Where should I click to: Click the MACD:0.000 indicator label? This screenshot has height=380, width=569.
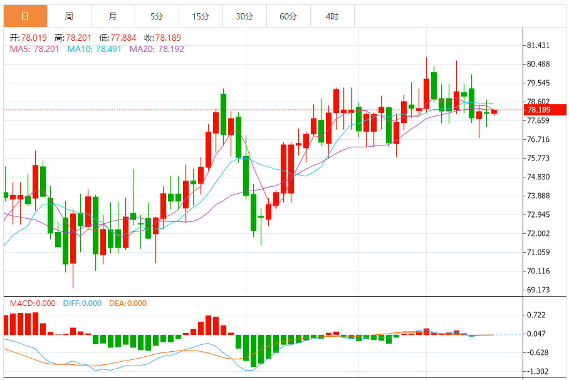(x=33, y=303)
